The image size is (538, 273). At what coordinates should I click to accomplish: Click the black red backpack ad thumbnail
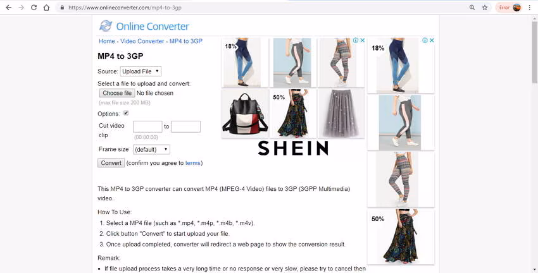(x=245, y=113)
